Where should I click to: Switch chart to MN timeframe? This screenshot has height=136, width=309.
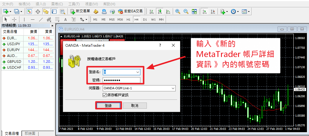coord(161,19)
